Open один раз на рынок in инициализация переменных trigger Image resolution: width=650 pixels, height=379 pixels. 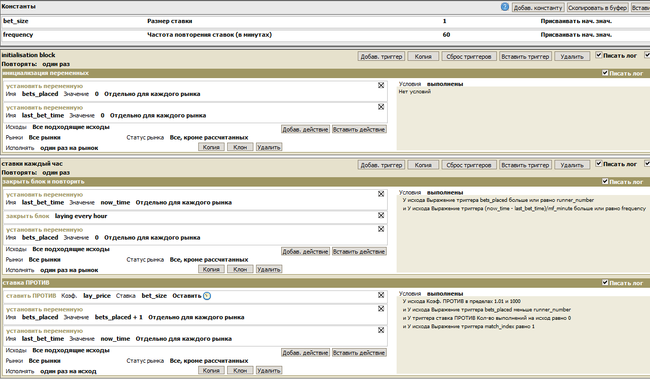(x=69, y=148)
